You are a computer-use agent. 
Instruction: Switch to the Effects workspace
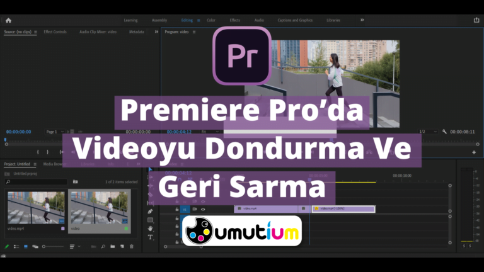[234, 20]
